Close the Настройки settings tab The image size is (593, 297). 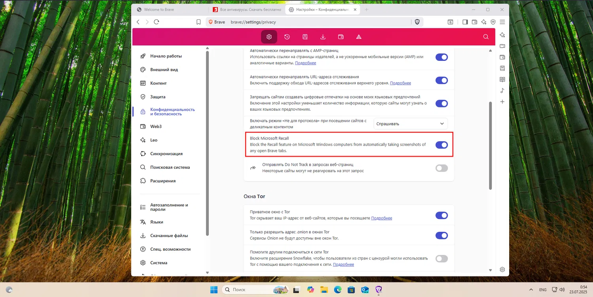point(355,9)
